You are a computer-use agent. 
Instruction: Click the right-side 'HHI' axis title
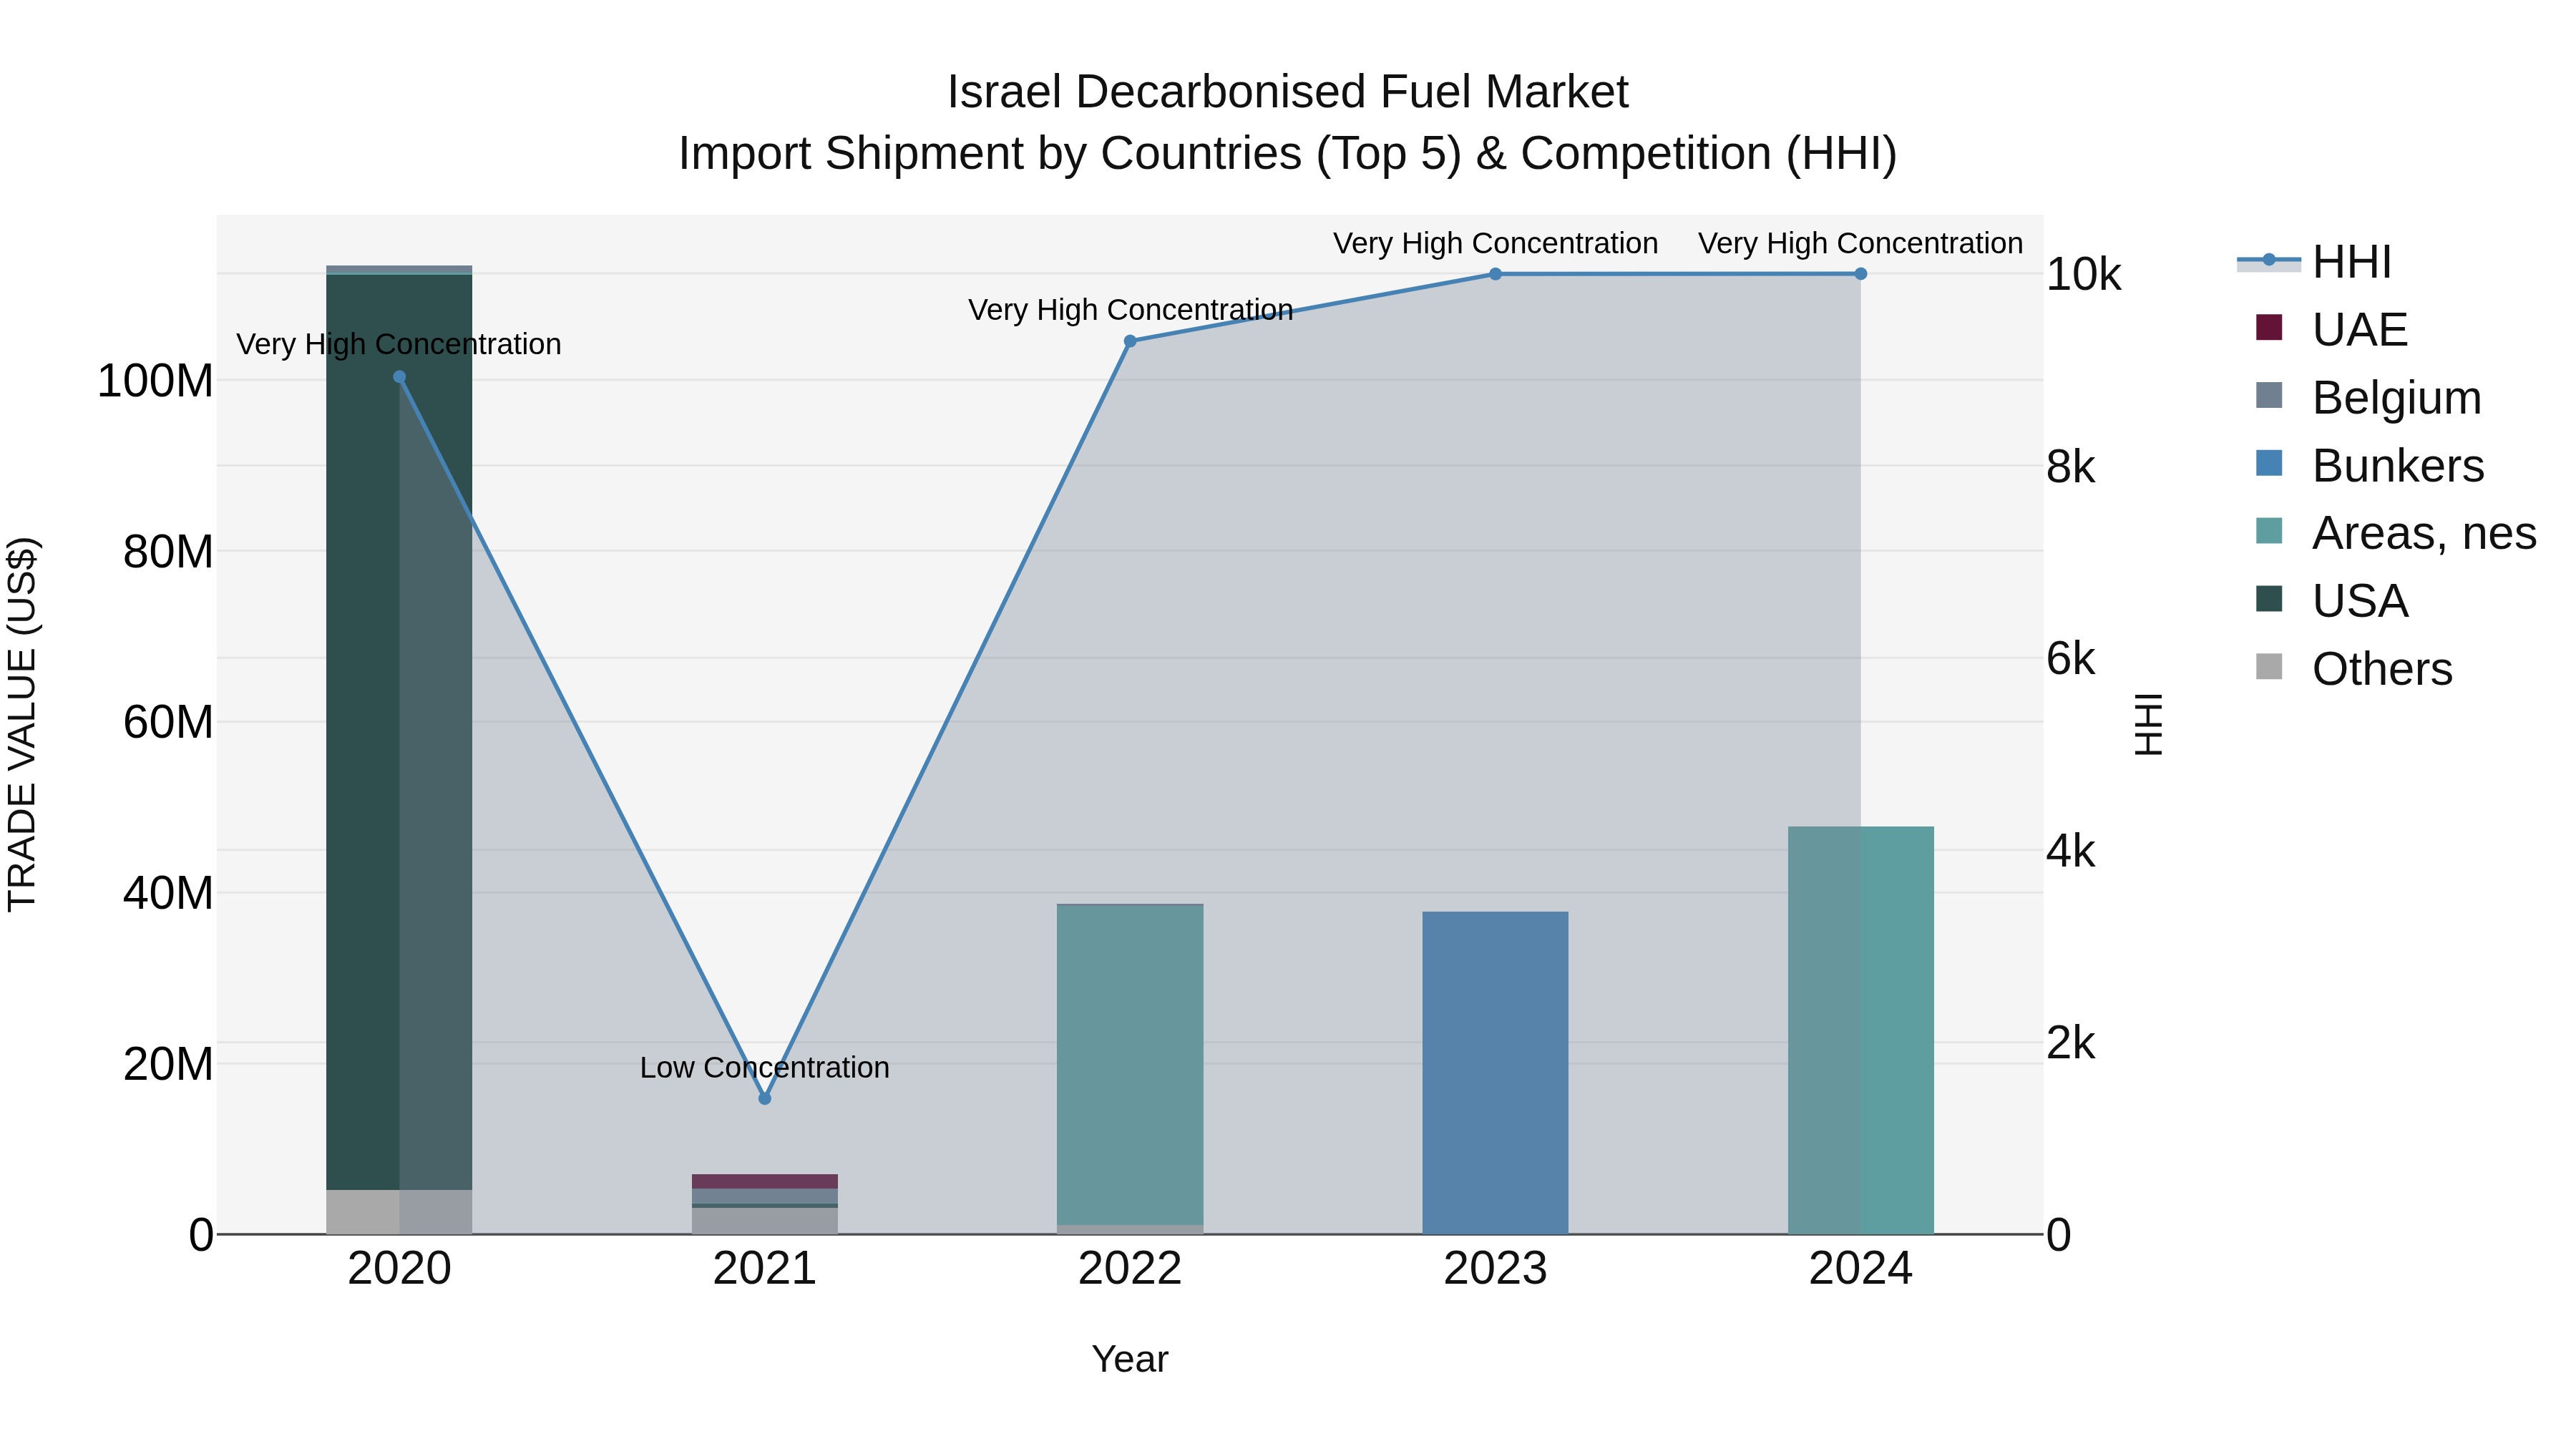click(2148, 725)
